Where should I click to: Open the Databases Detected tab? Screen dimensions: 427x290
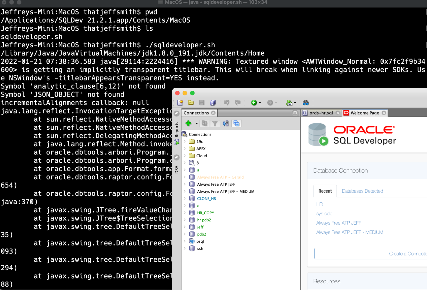(x=362, y=191)
